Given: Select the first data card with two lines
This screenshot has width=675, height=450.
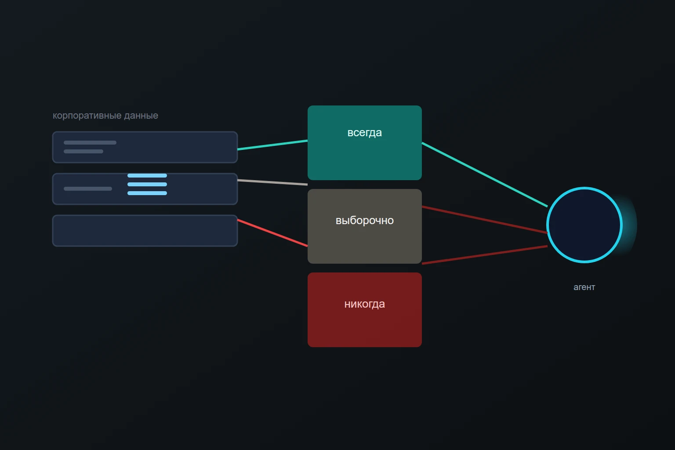Looking at the screenshot, I should click(x=145, y=147).
